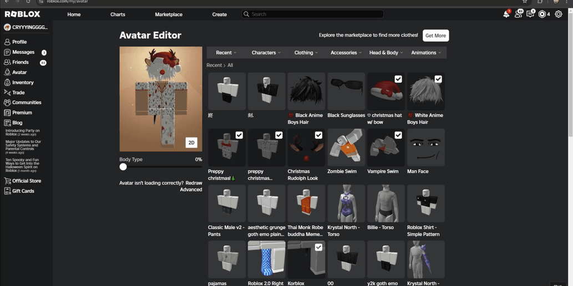Viewport: 573px width, 286px height.
Task: Click the avatar preview image
Action: click(x=161, y=99)
